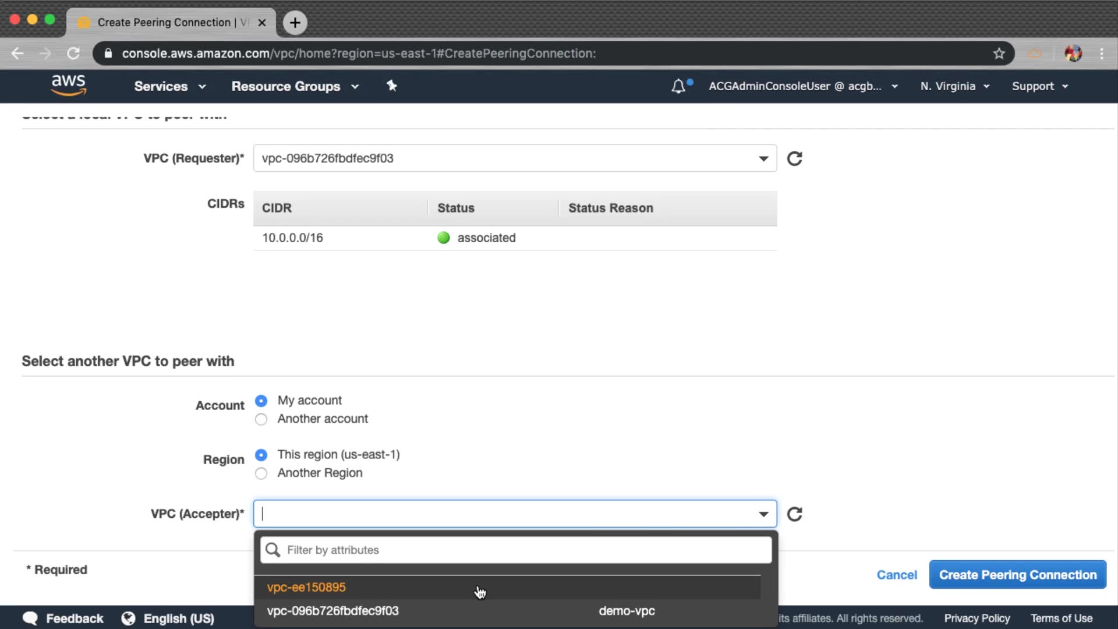This screenshot has width=1118, height=629.
Task: Open the Support menu
Action: pos(1039,86)
